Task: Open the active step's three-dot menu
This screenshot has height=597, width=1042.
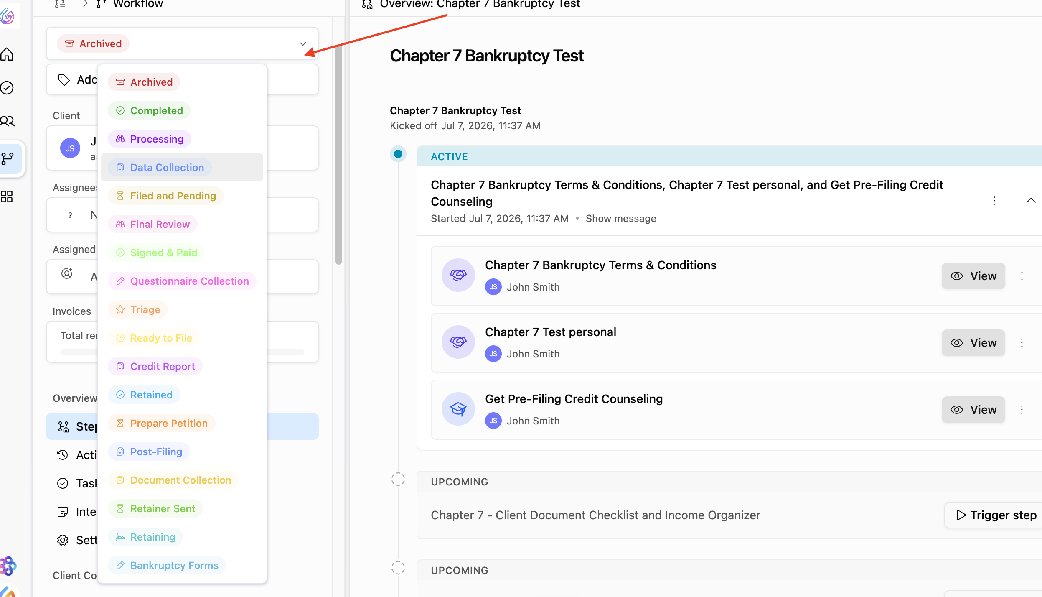Action: (x=994, y=201)
